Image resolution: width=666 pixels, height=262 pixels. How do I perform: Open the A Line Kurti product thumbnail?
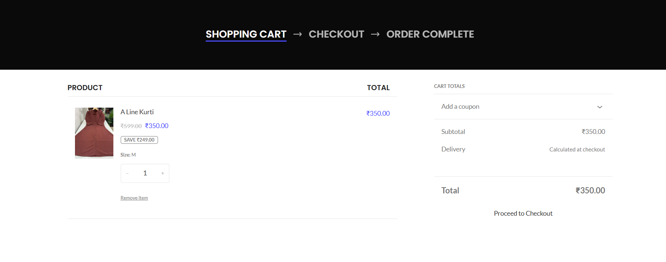pos(94,133)
